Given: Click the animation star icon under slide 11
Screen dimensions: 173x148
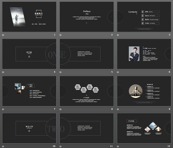Looking at the screenshot, I should pyautogui.click(x=61, y=146).
